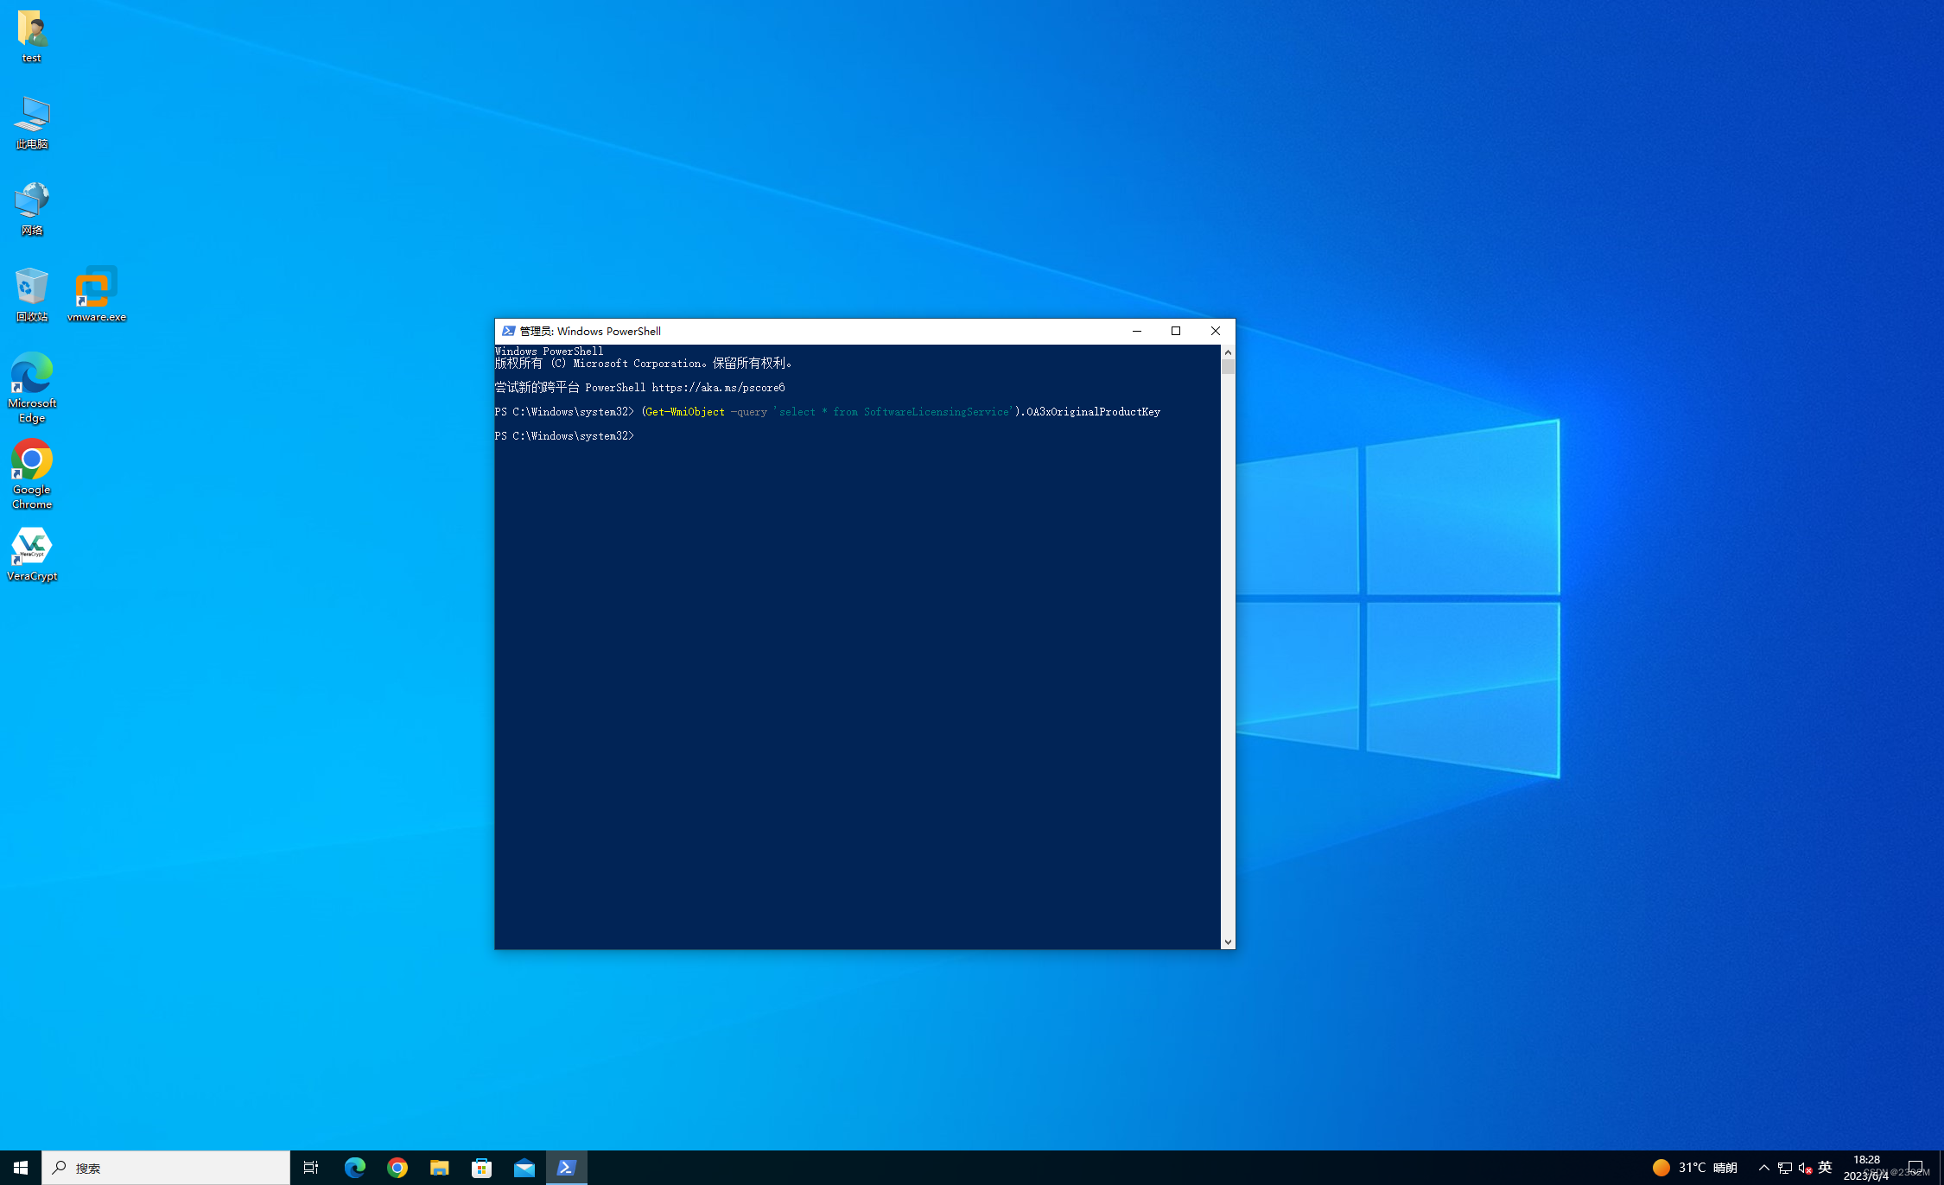Select the 网络 desktop icon
The width and height of the screenshot is (1944, 1185).
(32, 209)
